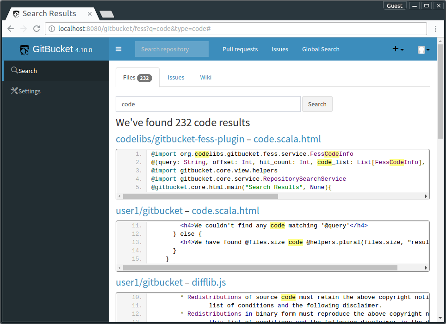Click the browser back arrow
The height and width of the screenshot is (324, 446).
click(11, 29)
